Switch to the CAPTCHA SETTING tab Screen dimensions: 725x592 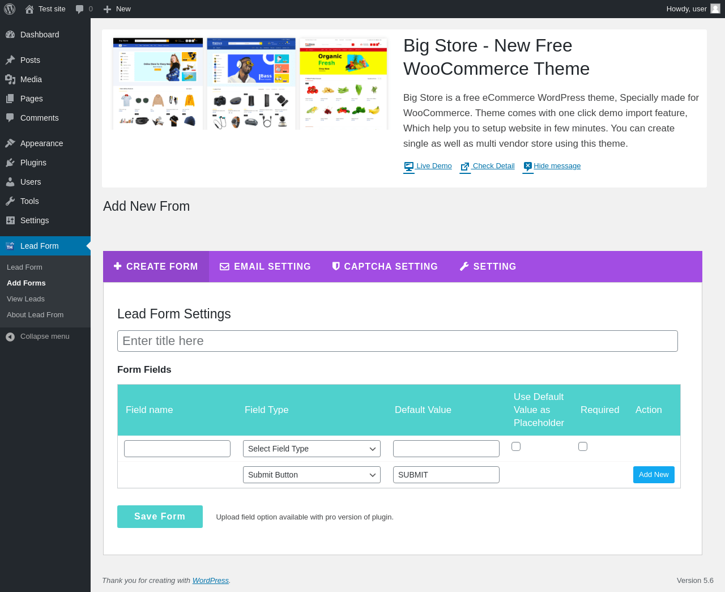click(385, 266)
